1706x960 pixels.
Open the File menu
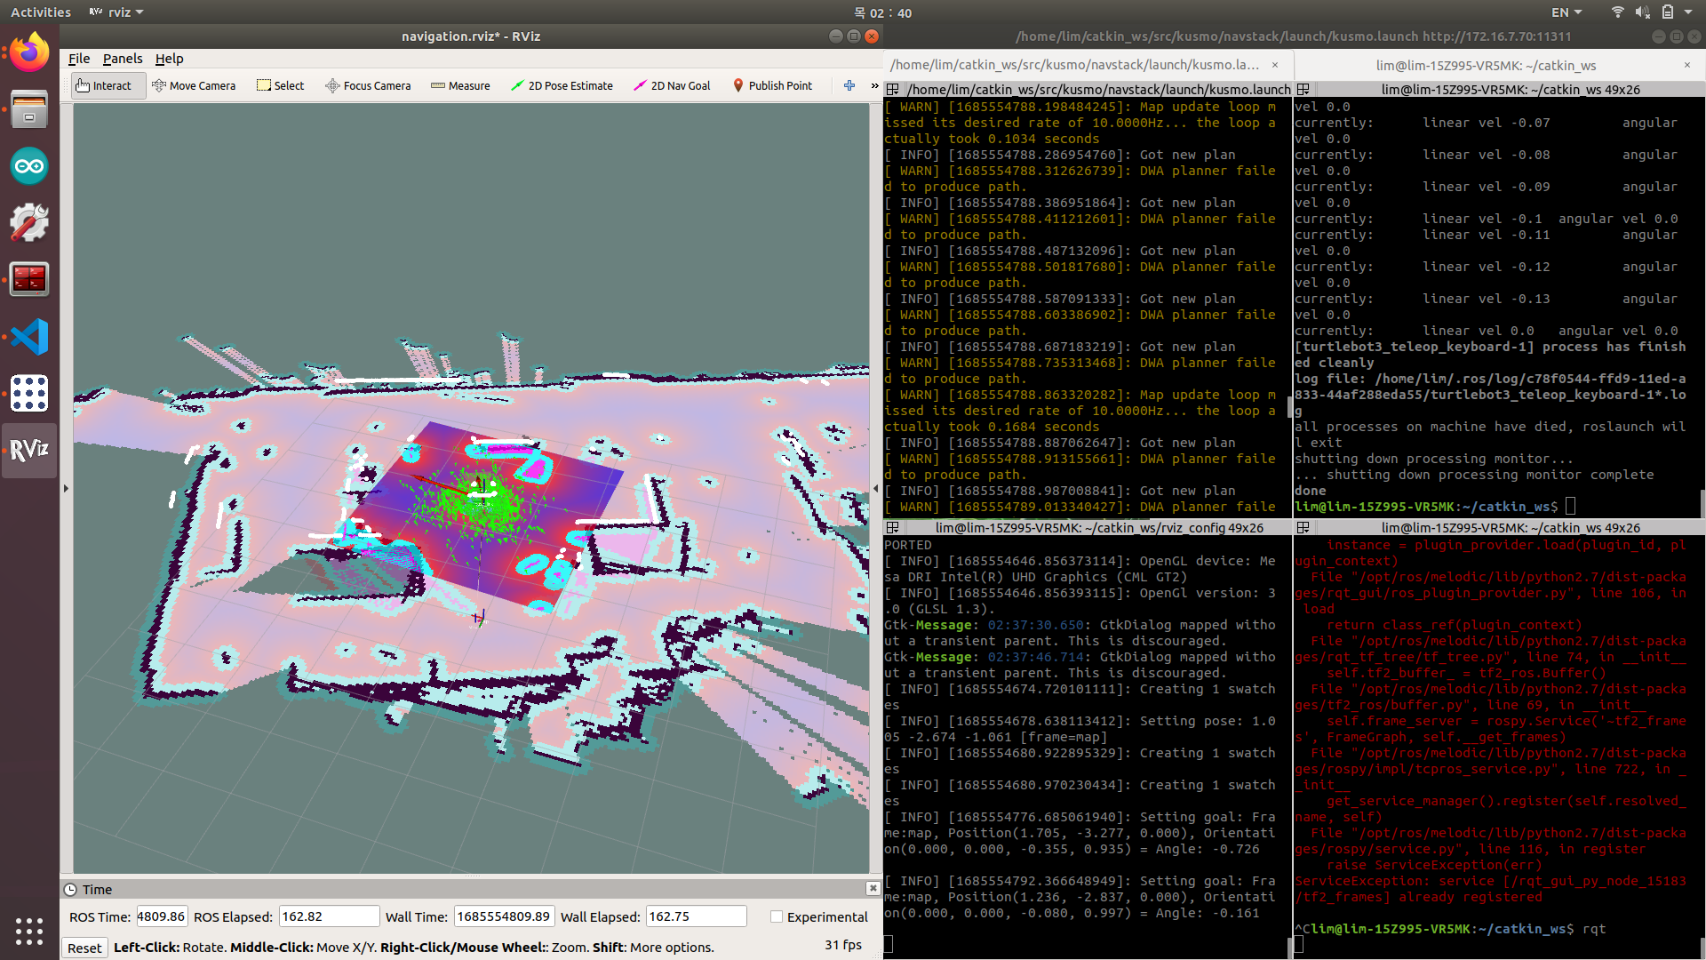[79, 59]
